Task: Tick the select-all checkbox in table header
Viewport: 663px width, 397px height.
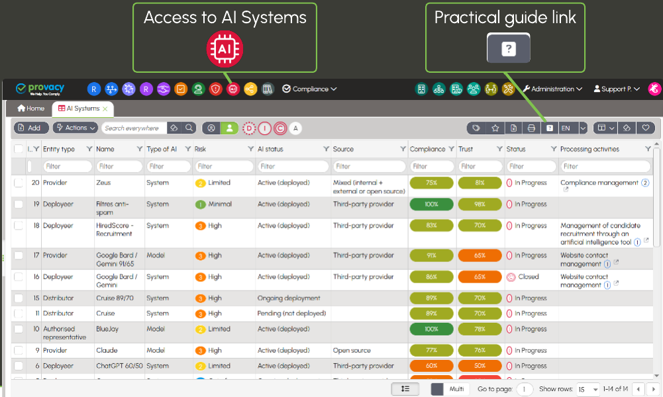Action: click(x=19, y=150)
